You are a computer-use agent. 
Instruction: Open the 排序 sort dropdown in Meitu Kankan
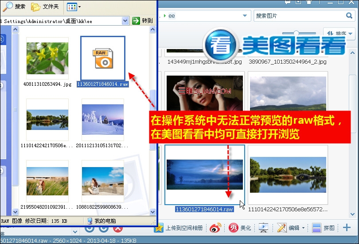click(x=340, y=34)
